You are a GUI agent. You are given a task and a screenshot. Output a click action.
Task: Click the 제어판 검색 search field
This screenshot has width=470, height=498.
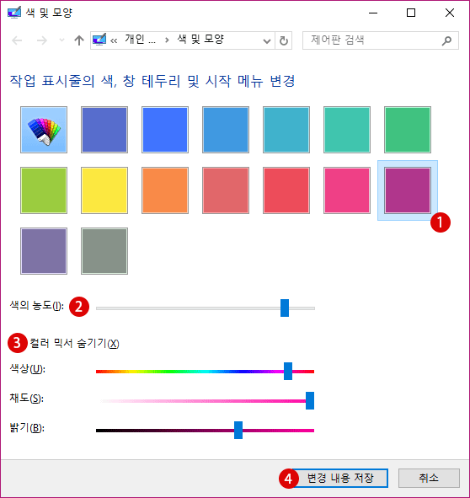[x=375, y=40]
